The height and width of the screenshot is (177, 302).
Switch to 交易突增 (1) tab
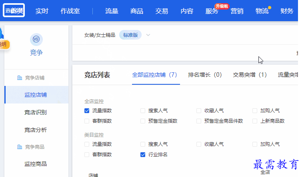(x=250, y=75)
